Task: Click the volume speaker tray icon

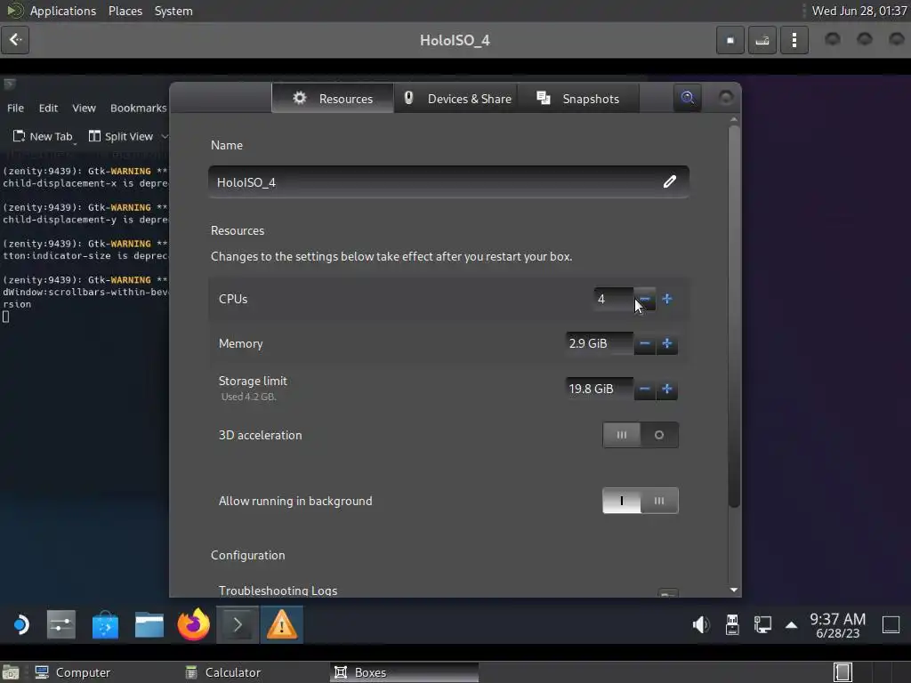Action: (x=701, y=625)
